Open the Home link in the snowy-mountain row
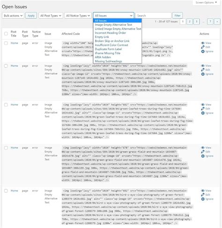 (x=15, y=66)
